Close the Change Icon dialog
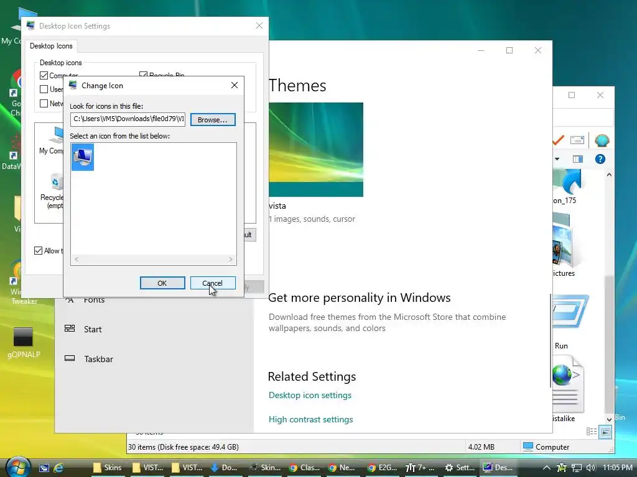 click(235, 85)
